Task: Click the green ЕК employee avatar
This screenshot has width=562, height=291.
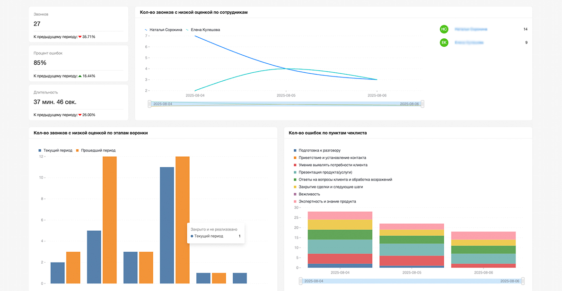Action: click(444, 43)
